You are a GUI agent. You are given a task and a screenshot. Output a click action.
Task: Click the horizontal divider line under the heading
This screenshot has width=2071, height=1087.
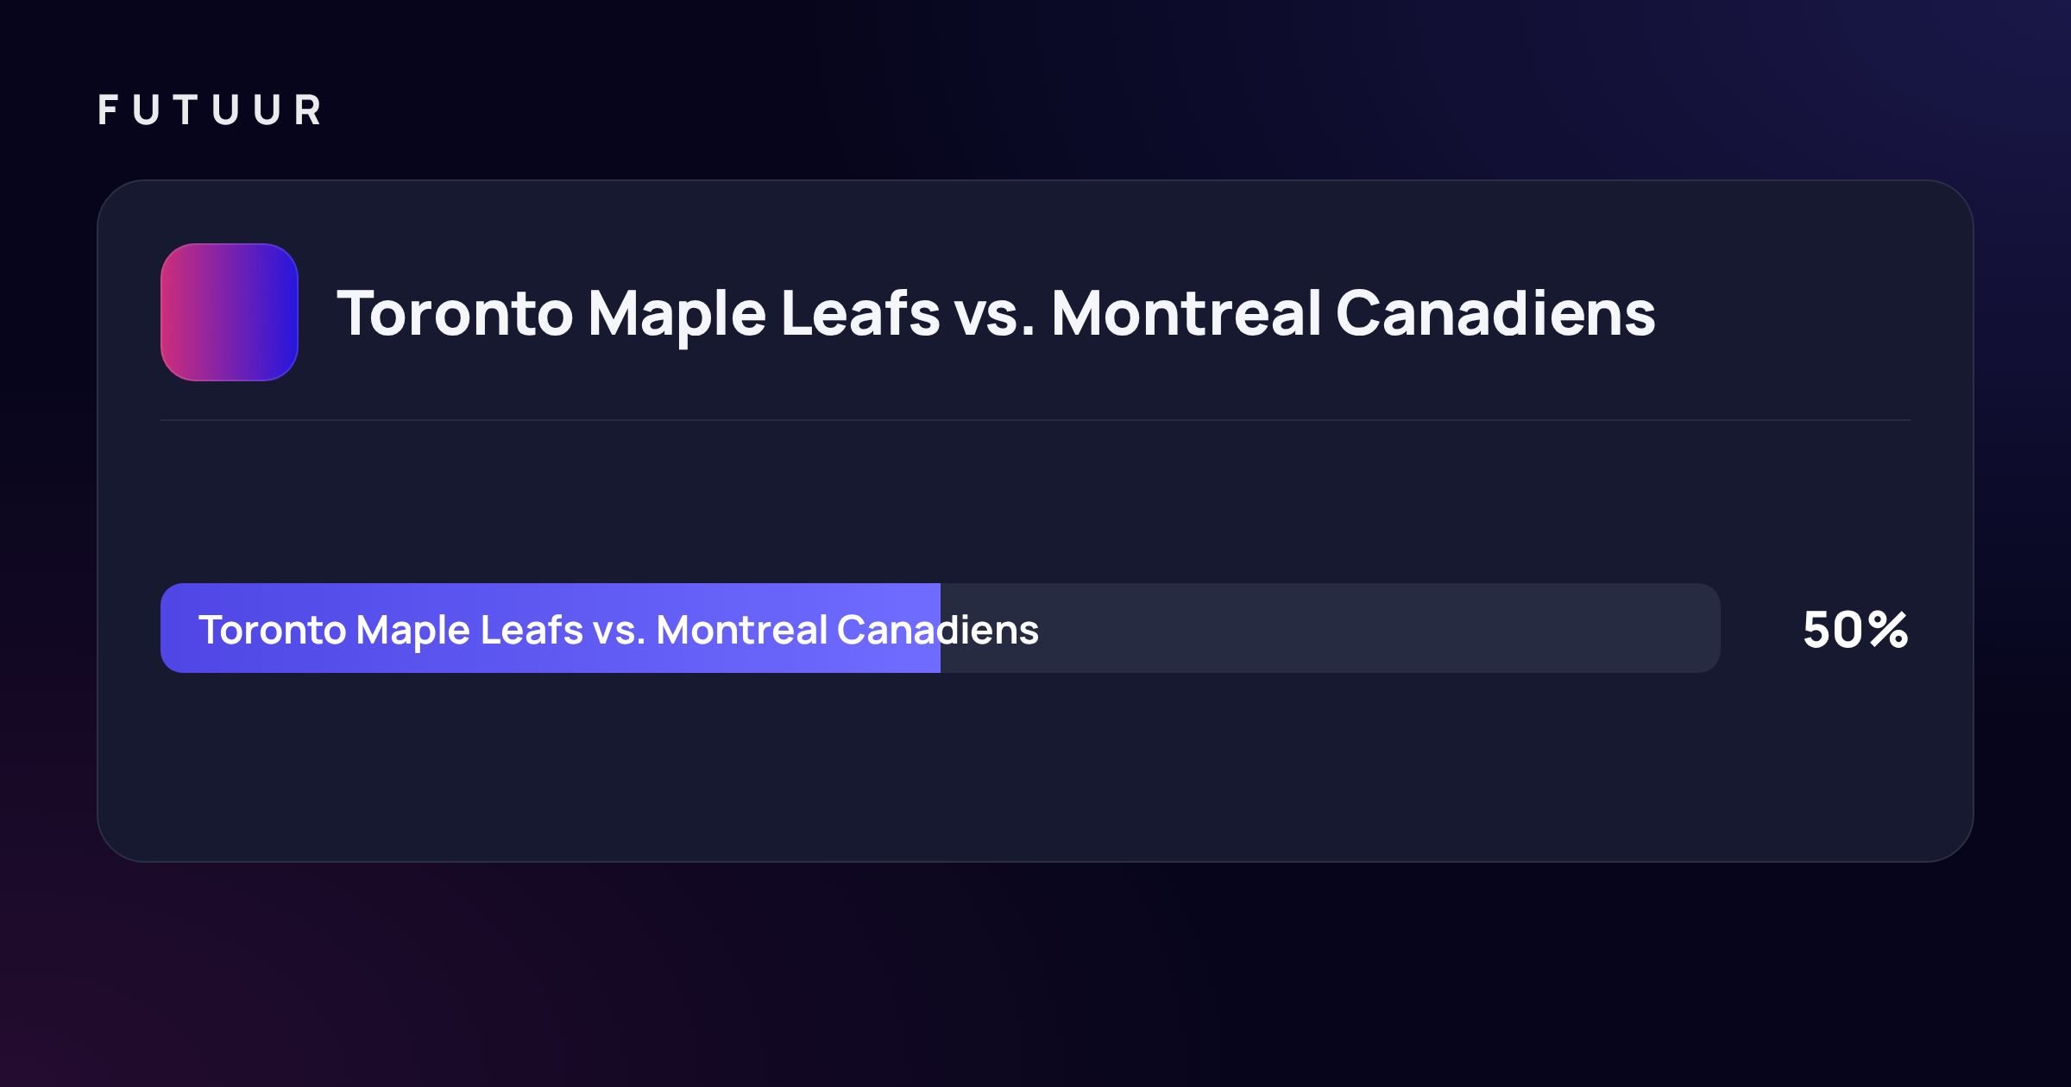click(1035, 420)
